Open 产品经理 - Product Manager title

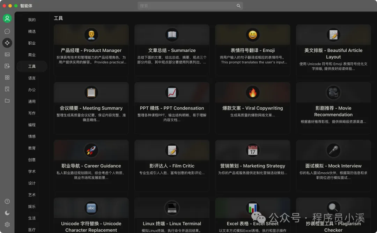tap(91, 51)
